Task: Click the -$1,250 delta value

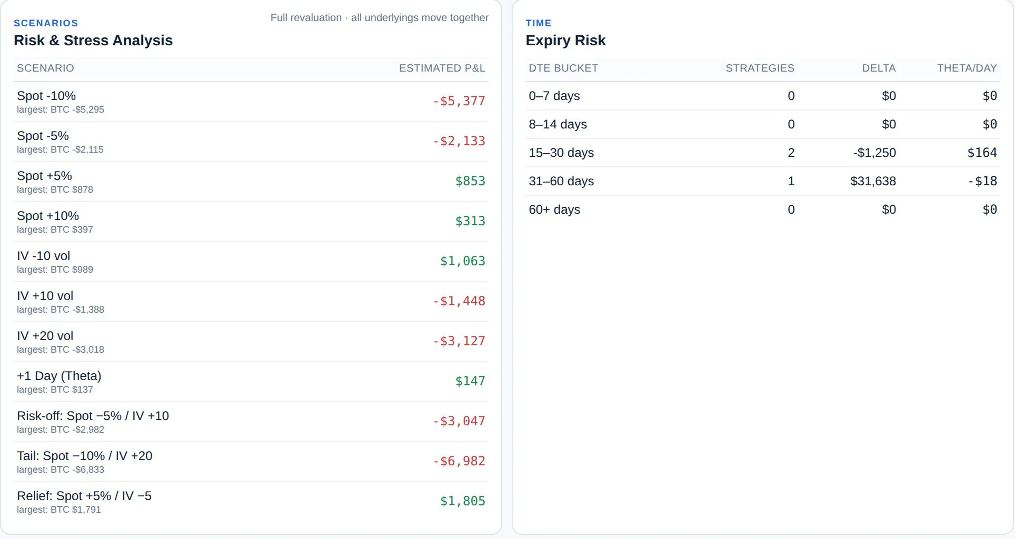Action: 874,153
